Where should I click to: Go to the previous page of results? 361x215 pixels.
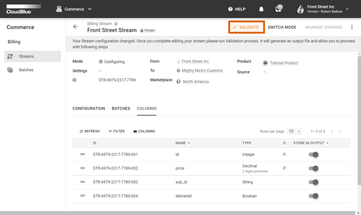click(332, 131)
